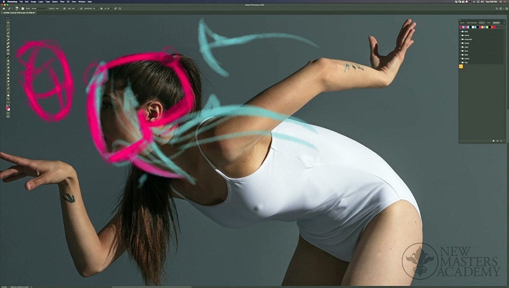Open smoothing options gear icon

tap(102, 8)
